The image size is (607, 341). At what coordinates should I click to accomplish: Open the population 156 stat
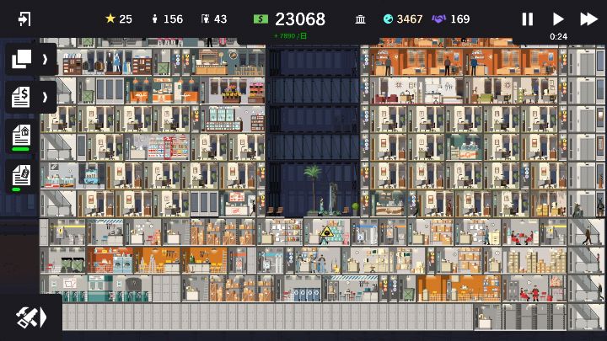[x=167, y=19]
